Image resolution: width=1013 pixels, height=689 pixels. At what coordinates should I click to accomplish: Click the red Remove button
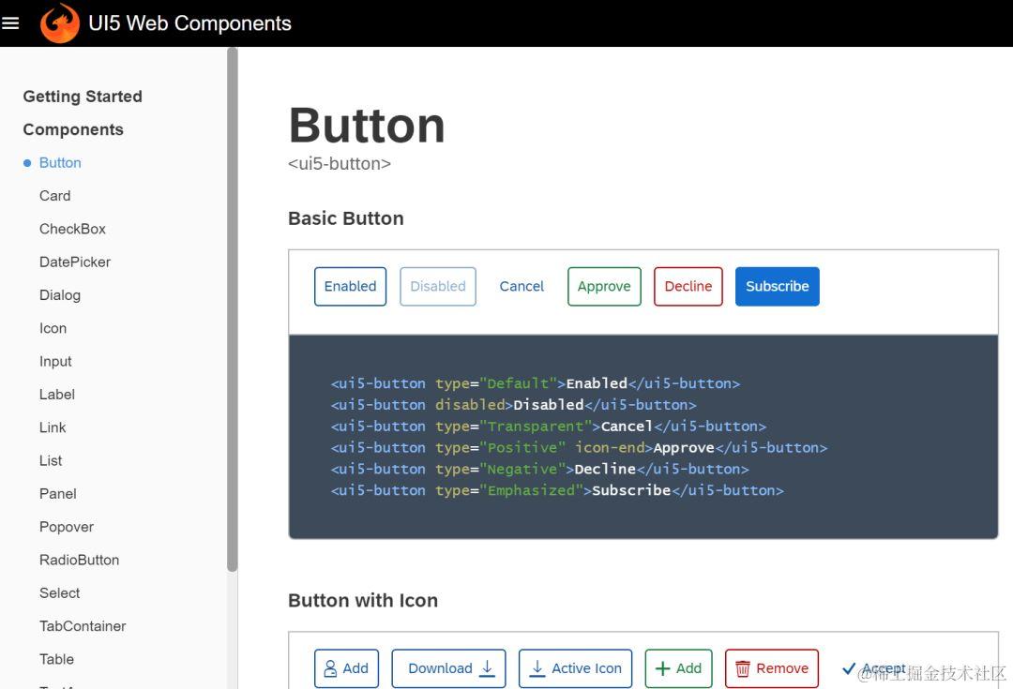click(772, 668)
